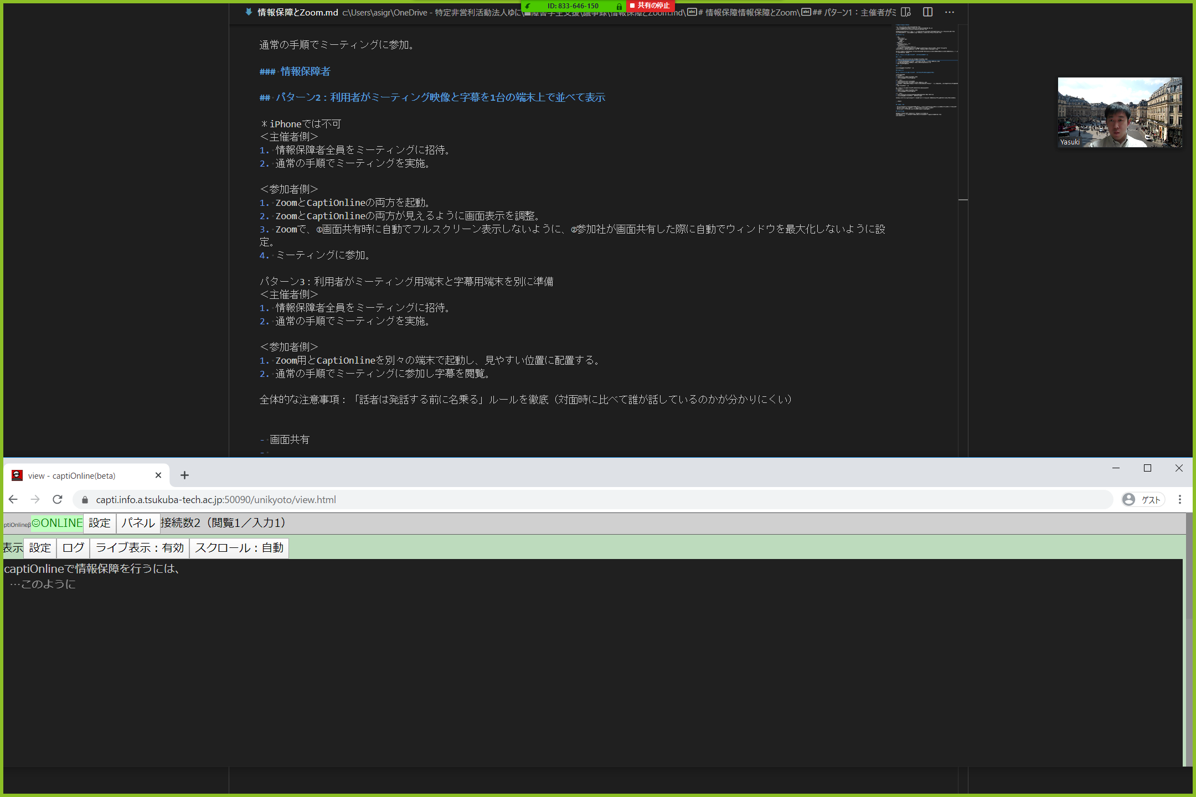Split the editor with the split icon

tap(928, 12)
